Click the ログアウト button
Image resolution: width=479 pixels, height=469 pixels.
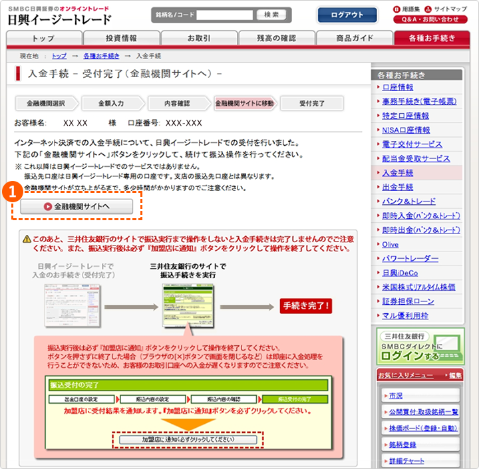[x=347, y=15]
